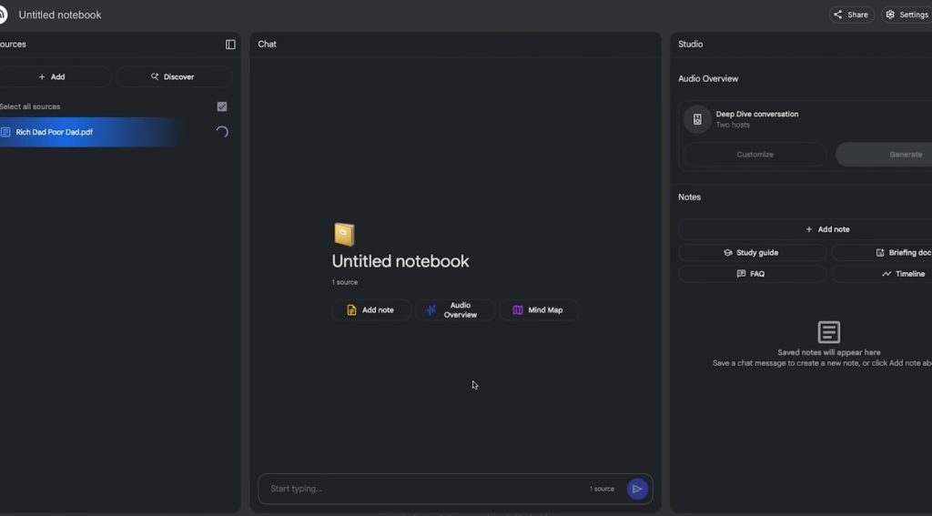Create a Timeline note
The height and width of the screenshot is (516, 932).
click(x=903, y=274)
